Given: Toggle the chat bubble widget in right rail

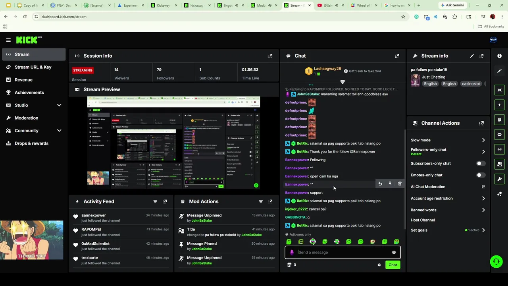Looking at the screenshot, I should click(x=499, y=135).
